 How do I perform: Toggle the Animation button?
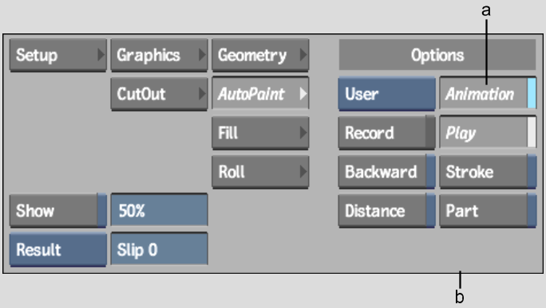pyautogui.click(x=488, y=94)
